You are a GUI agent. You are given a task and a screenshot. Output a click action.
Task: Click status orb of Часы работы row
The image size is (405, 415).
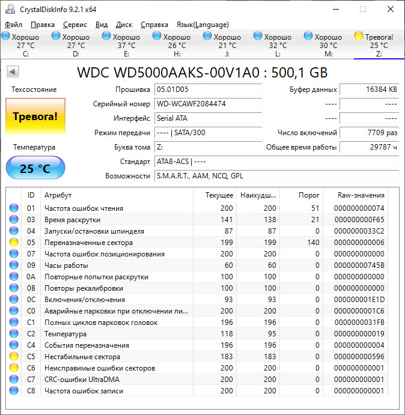14,265
